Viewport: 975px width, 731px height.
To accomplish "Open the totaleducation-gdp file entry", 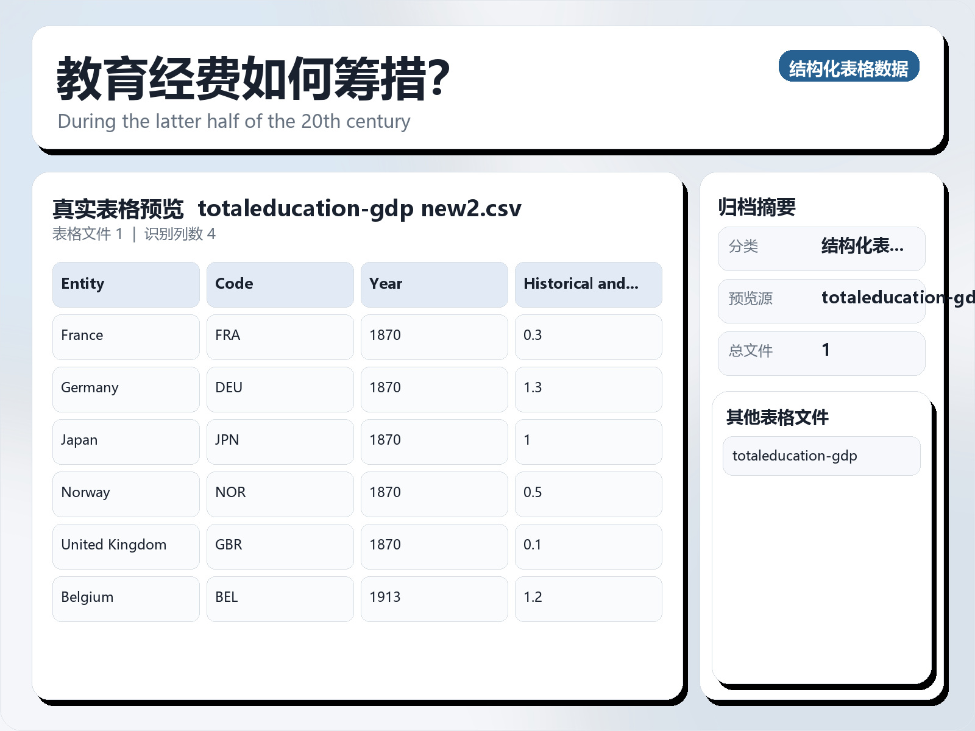I will [821, 455].
